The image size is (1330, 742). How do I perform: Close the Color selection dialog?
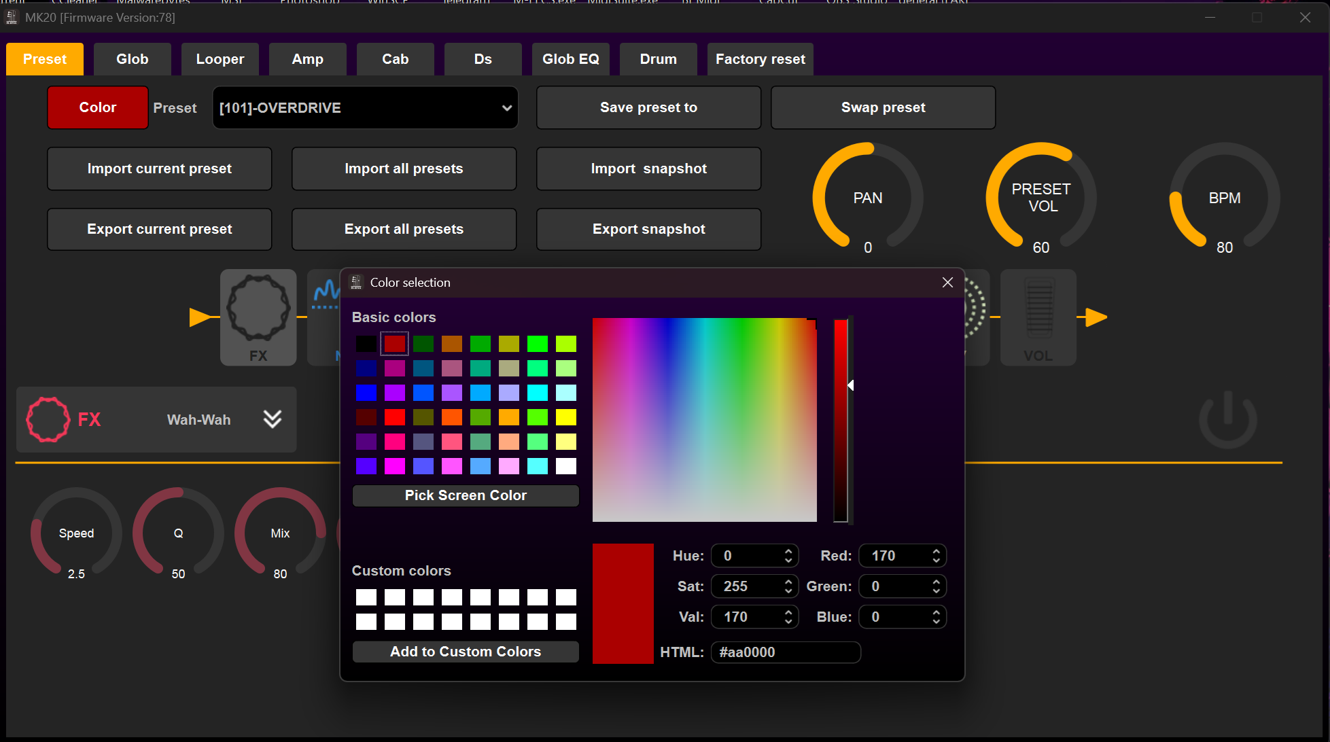[x=947, y=283]
